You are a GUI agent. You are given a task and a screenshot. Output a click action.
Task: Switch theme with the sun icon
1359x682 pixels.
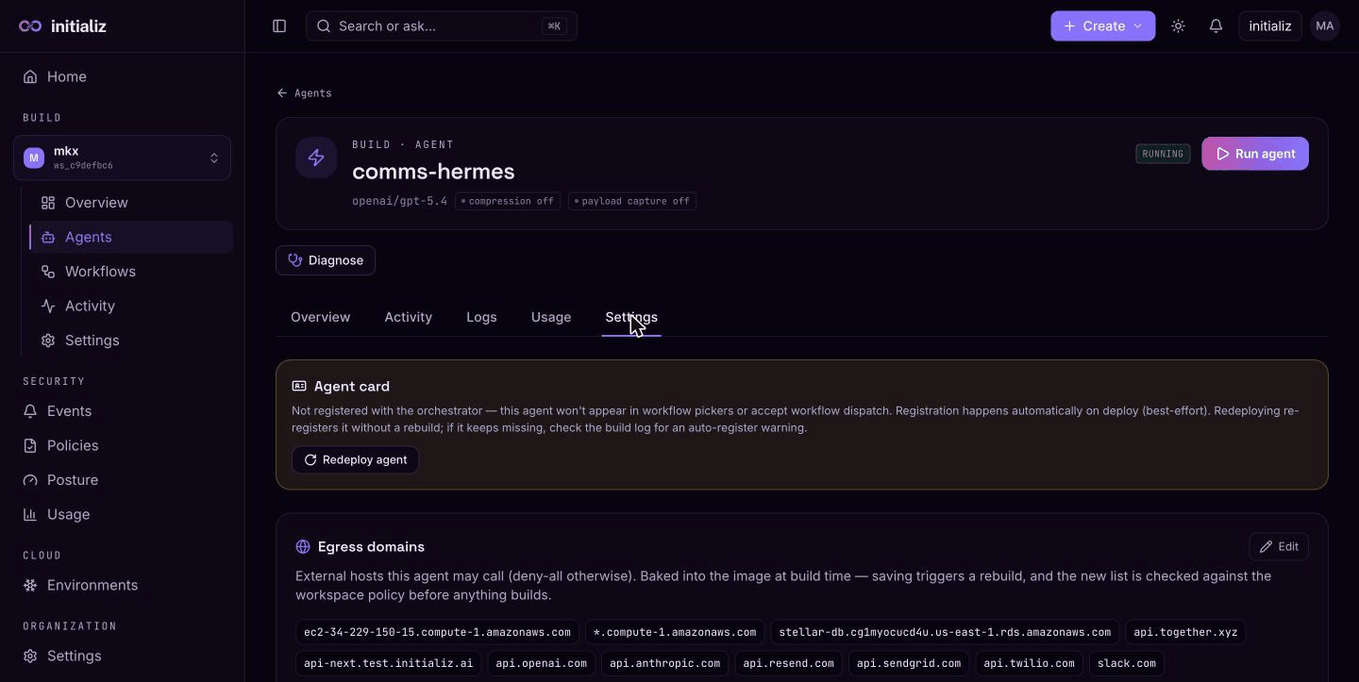point(1178,25)
